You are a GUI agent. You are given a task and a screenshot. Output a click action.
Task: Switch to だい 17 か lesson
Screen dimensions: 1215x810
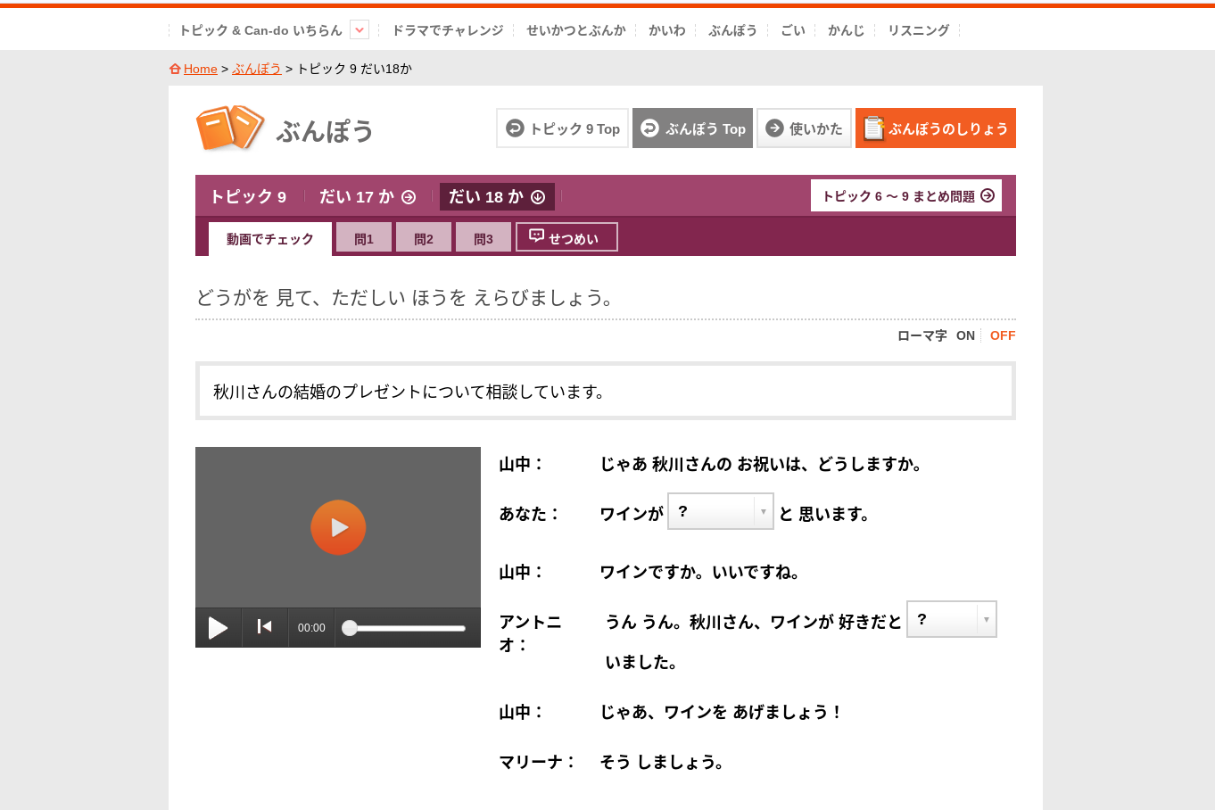point(368,197)
